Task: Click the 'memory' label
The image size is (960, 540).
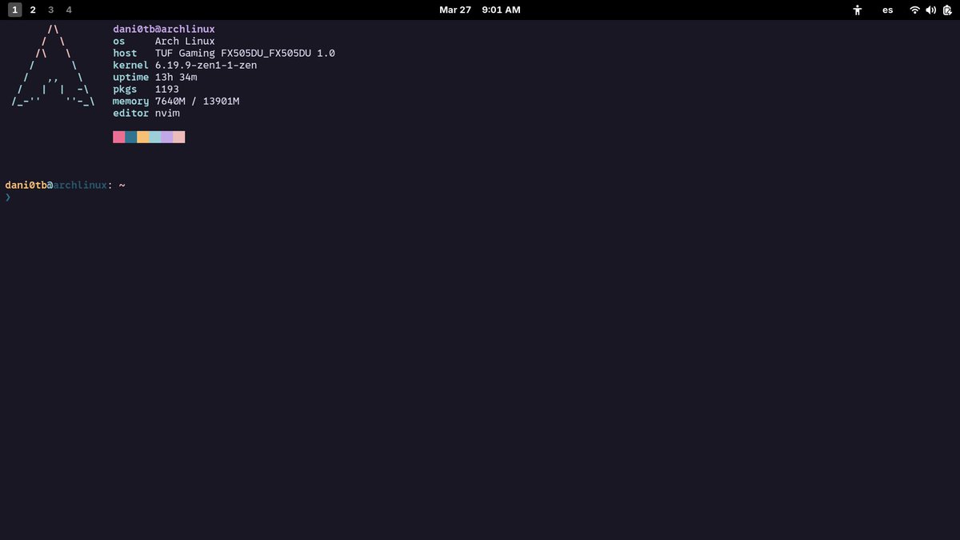Action: tap(130, 101)
